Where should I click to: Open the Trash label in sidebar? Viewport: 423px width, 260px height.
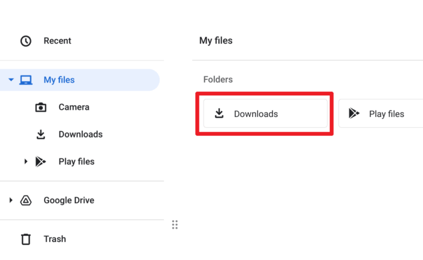click(x=55, y=239)
